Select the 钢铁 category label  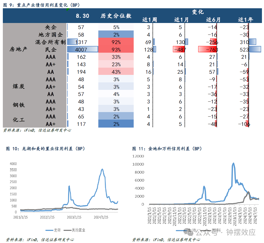[x=19, y=105]
